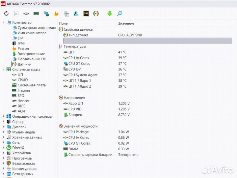
Task: Collapse the Системная плата tree node
Action: click(4, 70)
